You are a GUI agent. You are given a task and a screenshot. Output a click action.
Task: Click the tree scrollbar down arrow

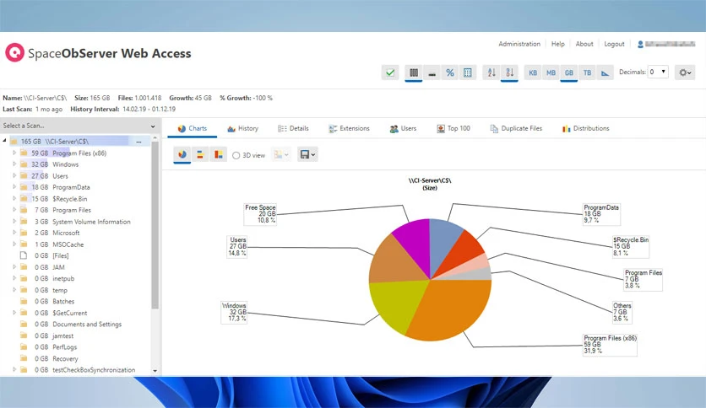155,371
